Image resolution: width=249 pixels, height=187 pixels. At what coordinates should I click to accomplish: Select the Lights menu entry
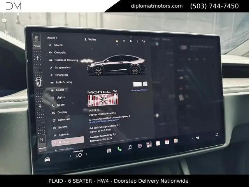tap(58, 97)
